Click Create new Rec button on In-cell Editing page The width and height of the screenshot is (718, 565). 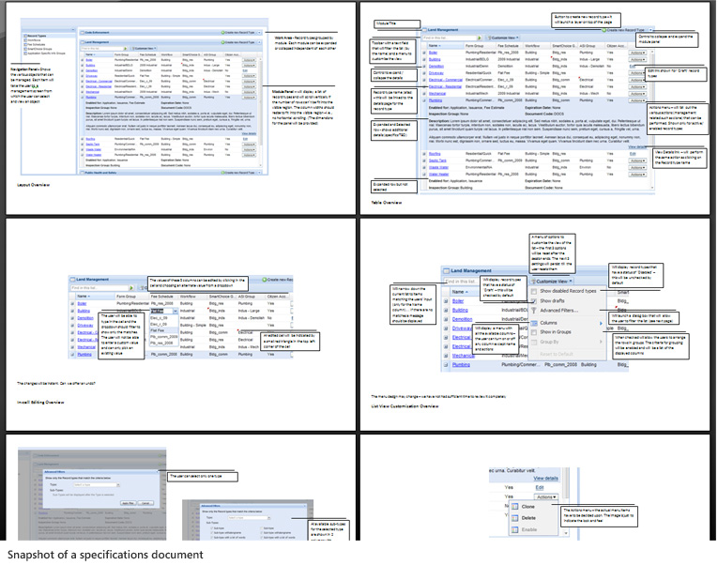(278, 280)
